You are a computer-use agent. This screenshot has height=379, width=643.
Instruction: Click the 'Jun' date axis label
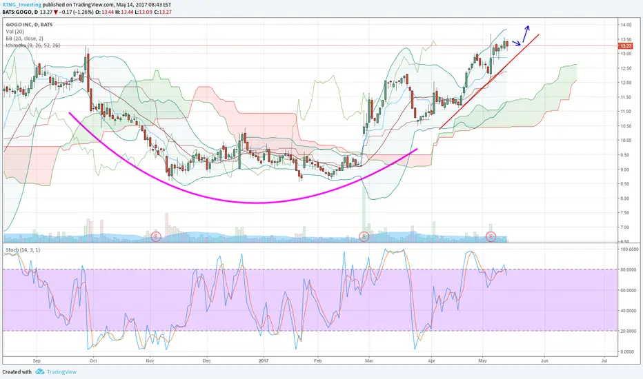tap(544, 361)
